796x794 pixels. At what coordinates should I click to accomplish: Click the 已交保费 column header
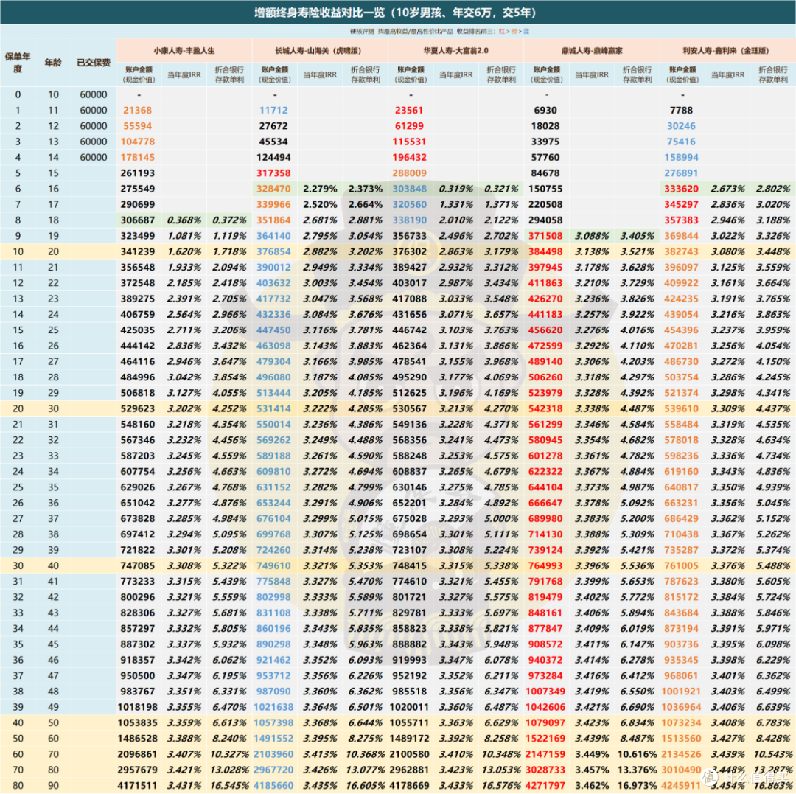click(x=94, y=63)
